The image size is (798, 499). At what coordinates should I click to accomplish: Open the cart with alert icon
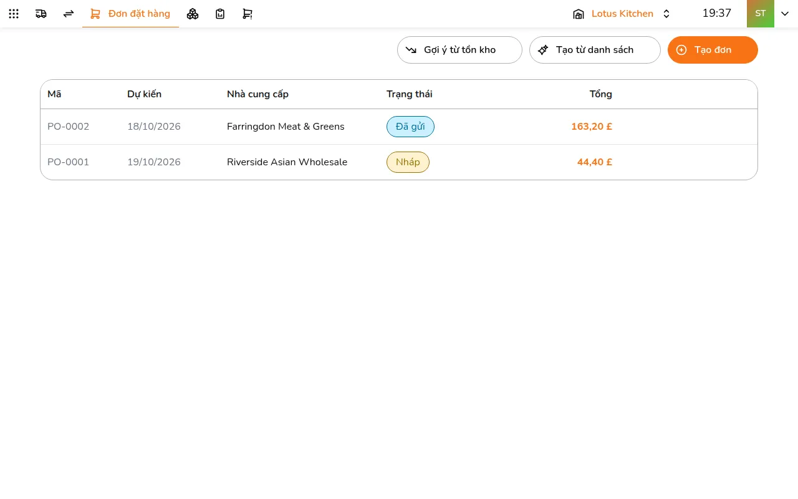pos(248,14)
